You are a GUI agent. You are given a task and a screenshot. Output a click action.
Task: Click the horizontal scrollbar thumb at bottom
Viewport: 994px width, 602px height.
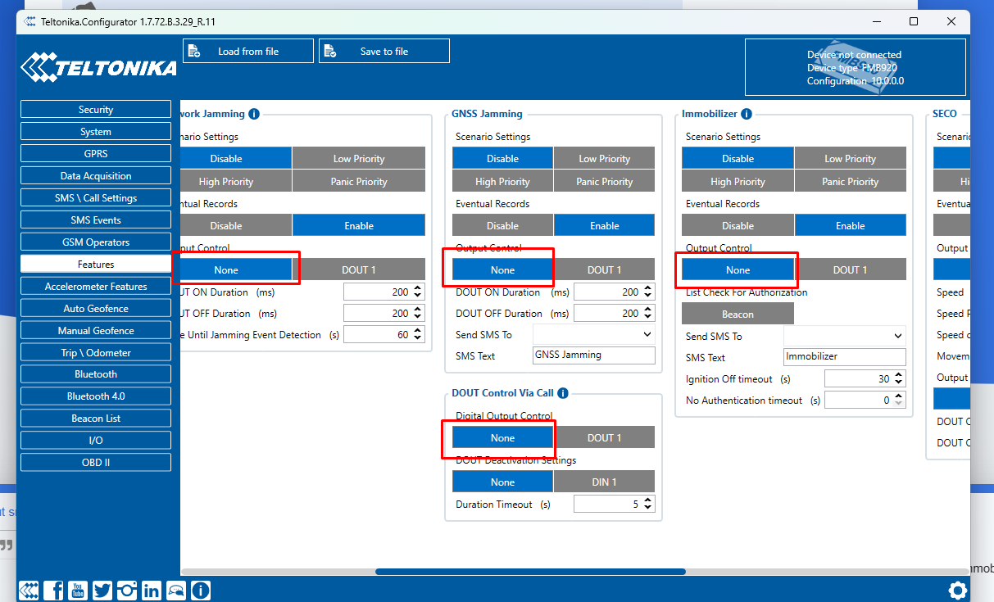point(530,572)
